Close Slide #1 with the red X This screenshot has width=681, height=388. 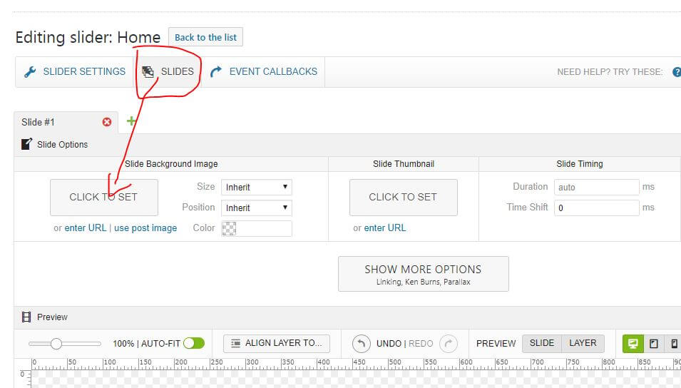point(107,122)
